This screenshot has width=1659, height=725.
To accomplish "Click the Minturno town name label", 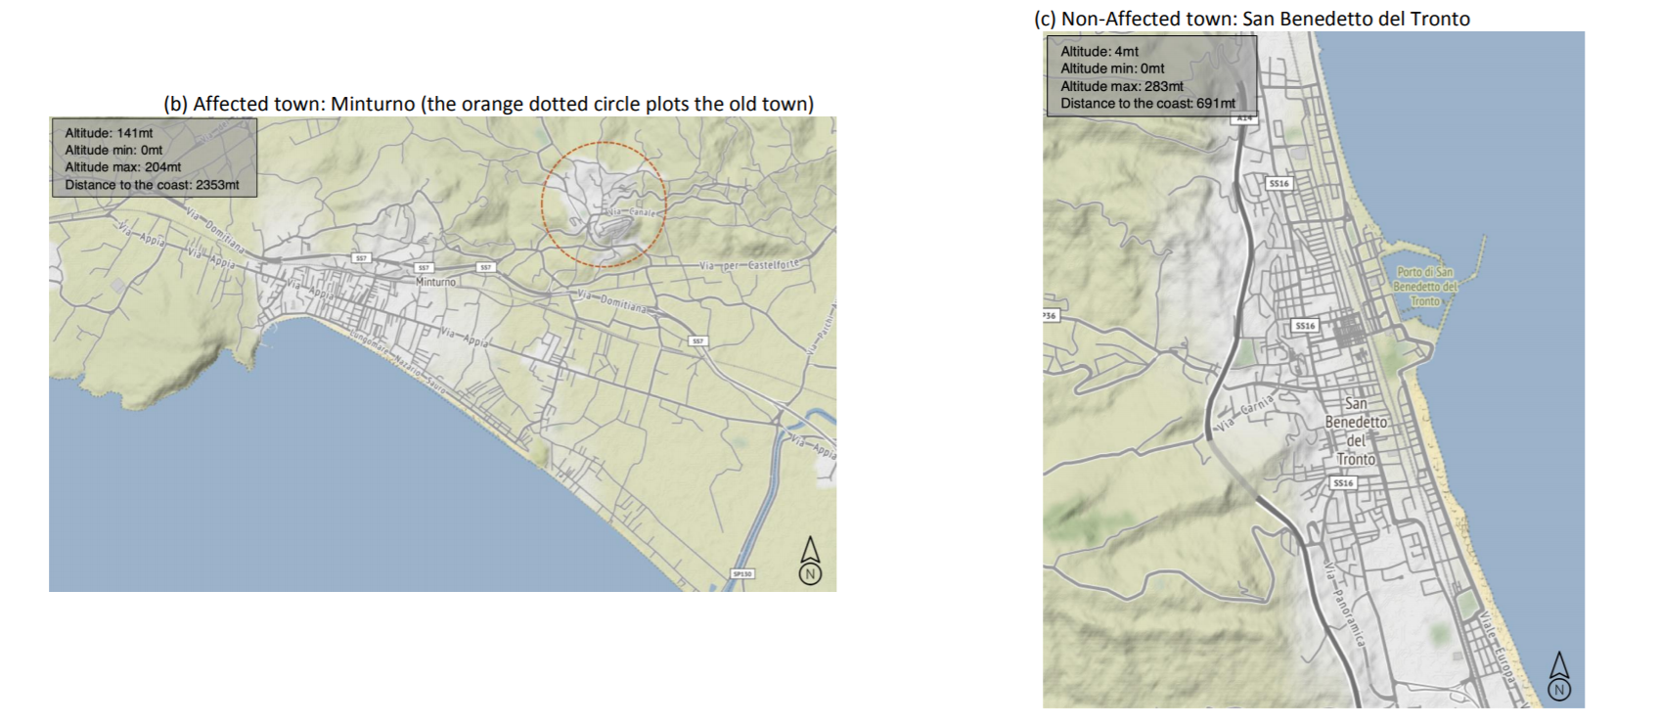I will coord(435,282).
